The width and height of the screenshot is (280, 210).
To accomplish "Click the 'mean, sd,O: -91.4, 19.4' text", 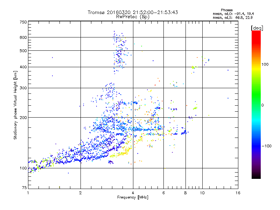I will [233, 14].
